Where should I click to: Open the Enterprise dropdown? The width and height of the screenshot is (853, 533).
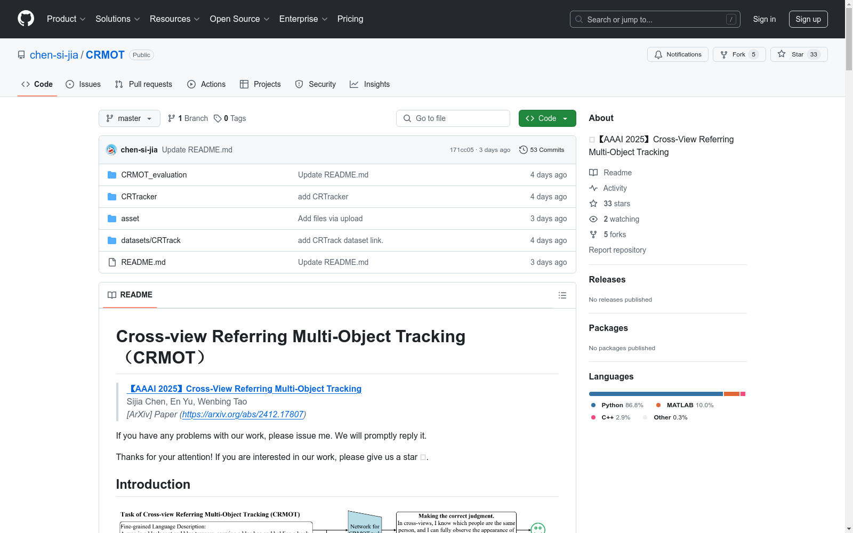[303, 19]
